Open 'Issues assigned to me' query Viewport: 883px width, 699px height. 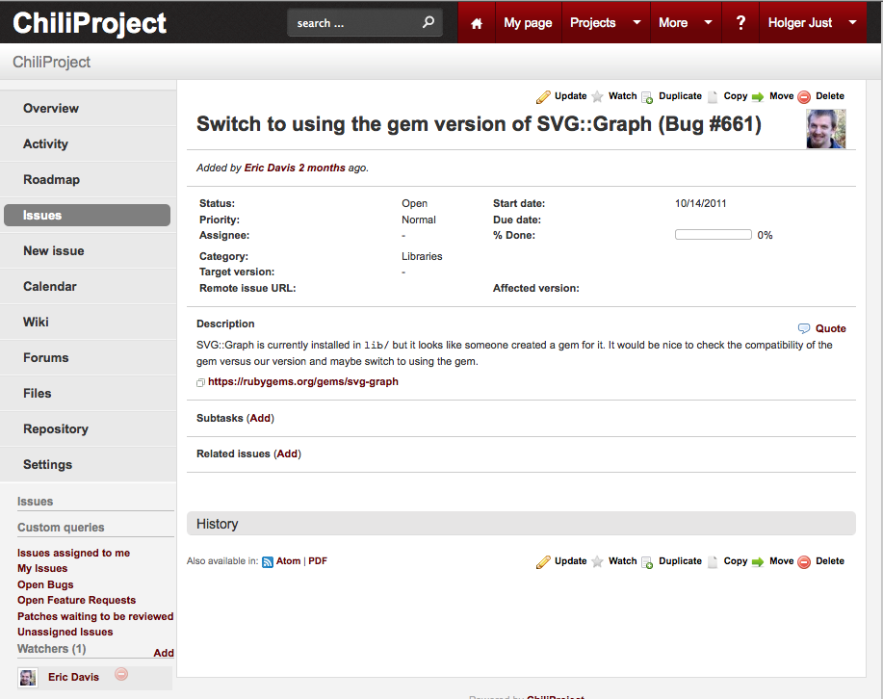pyautogui.click(x=74, y=553)
